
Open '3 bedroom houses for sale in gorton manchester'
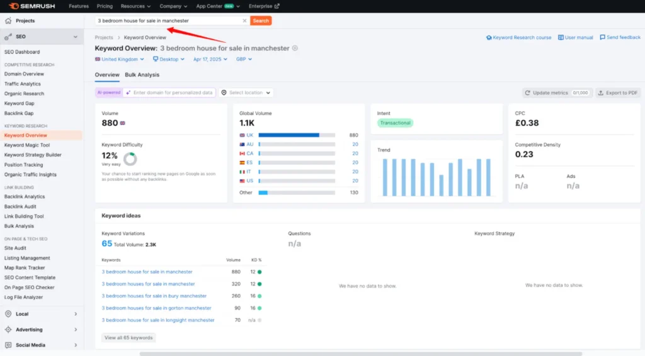click(156, 308)
